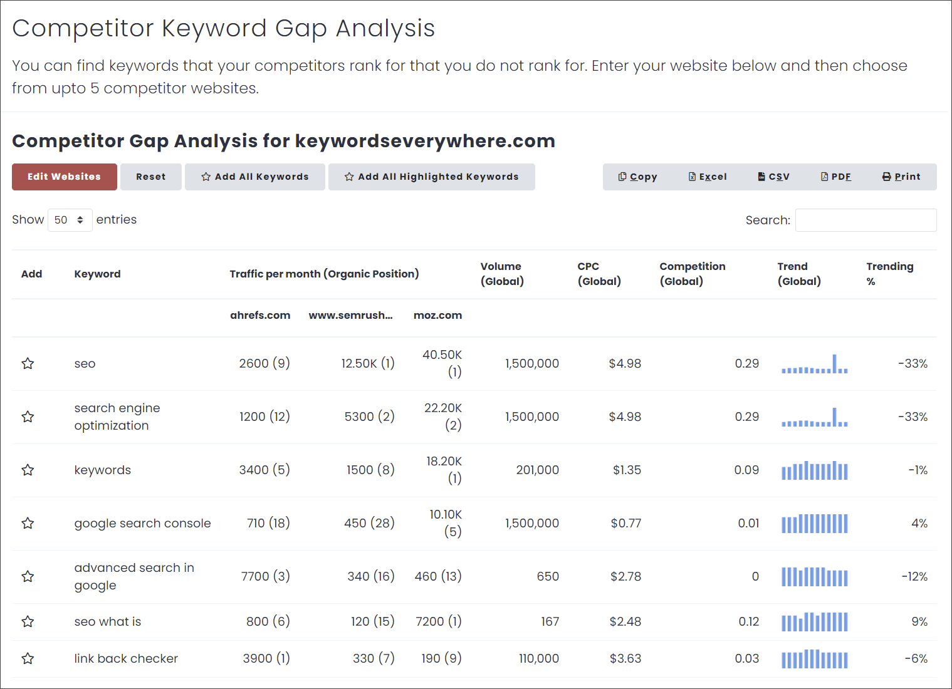Export table as CSV
Screen dimensions: 952x689
(x=773, y=177)
